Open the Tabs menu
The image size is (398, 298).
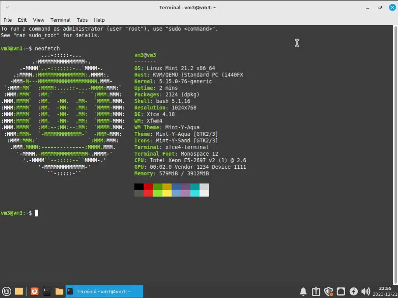point(82,20)
